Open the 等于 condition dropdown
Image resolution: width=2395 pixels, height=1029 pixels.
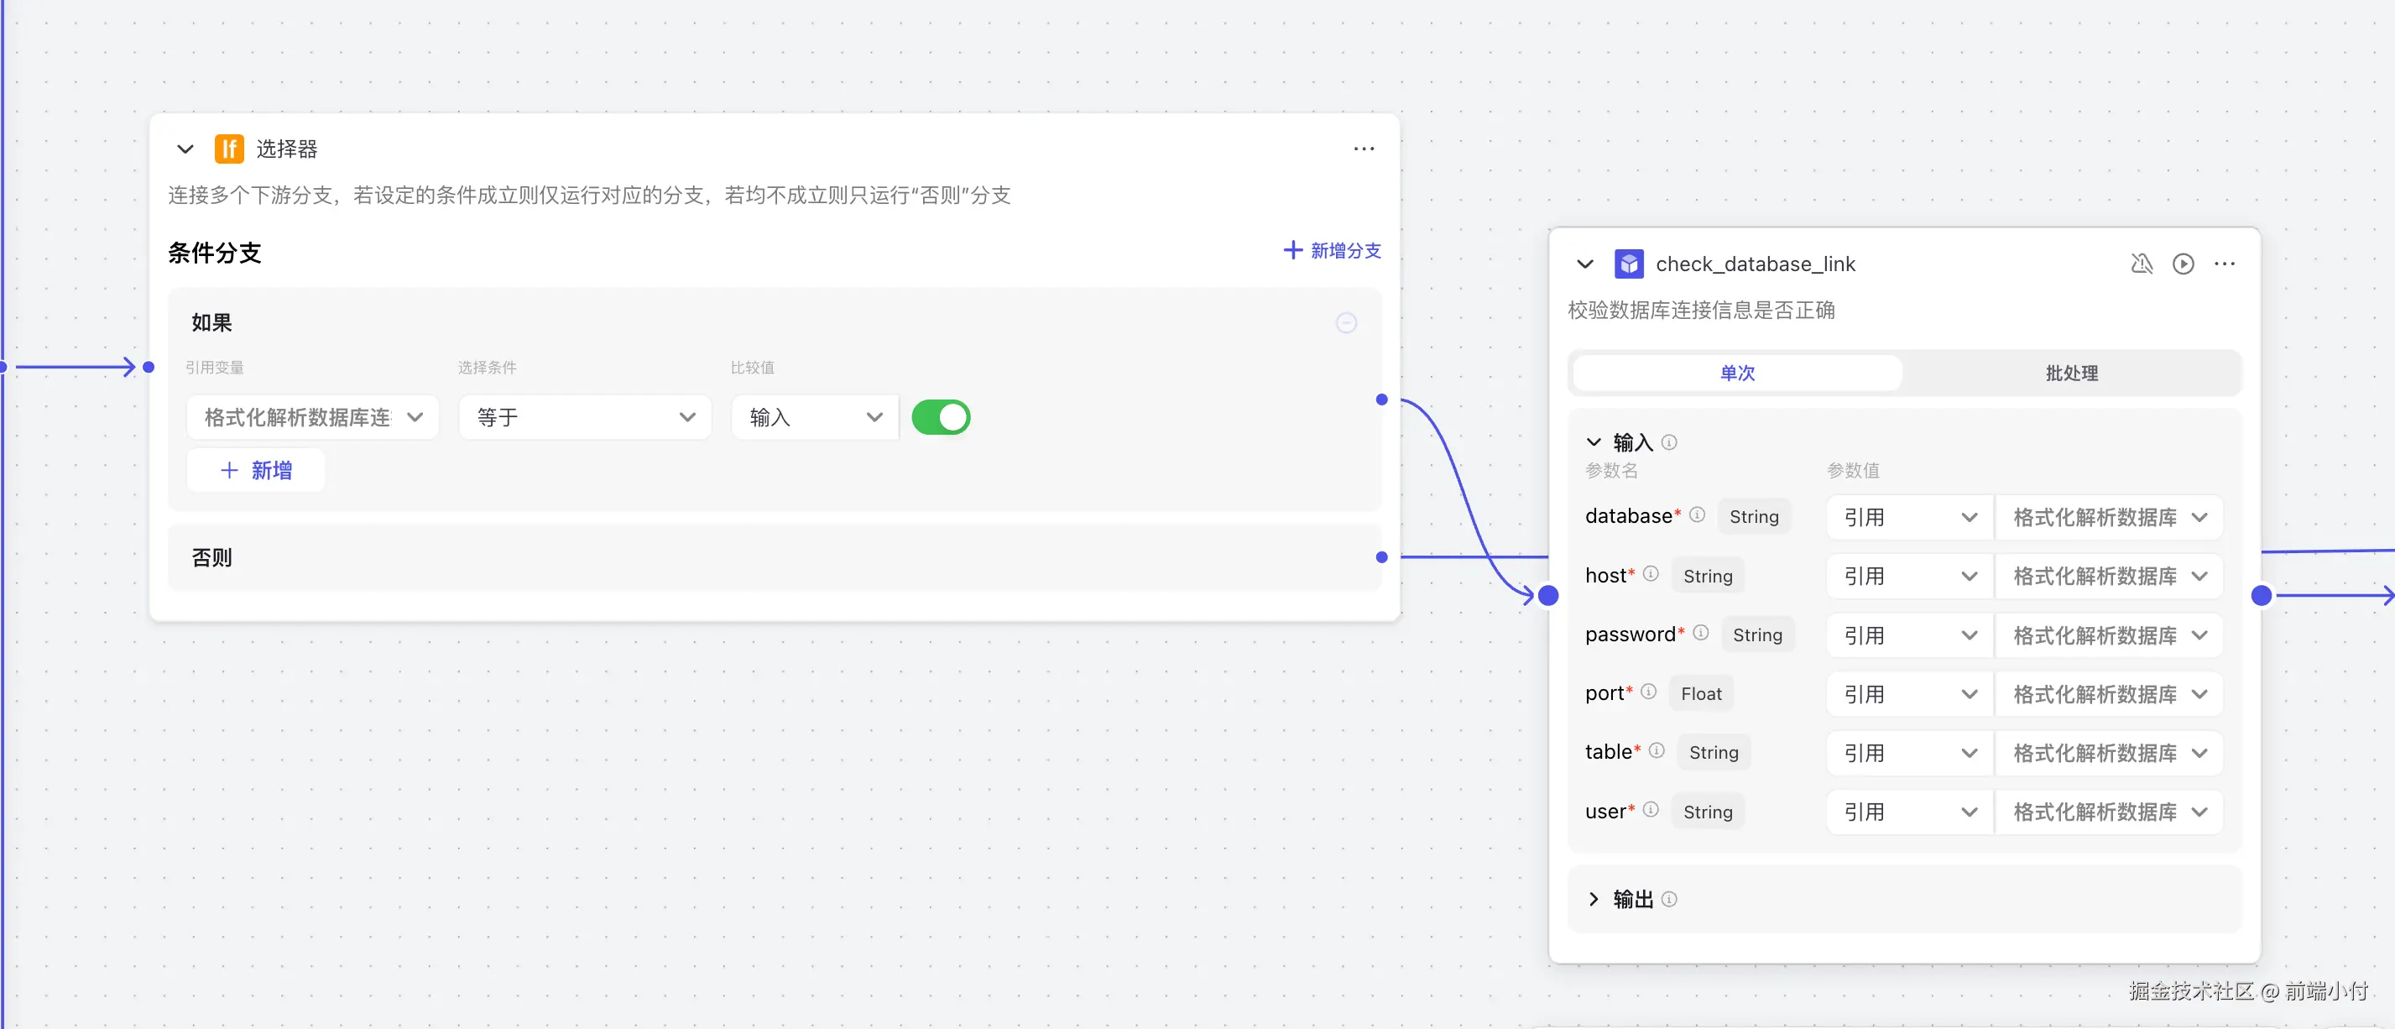click(x=585, y=417)
